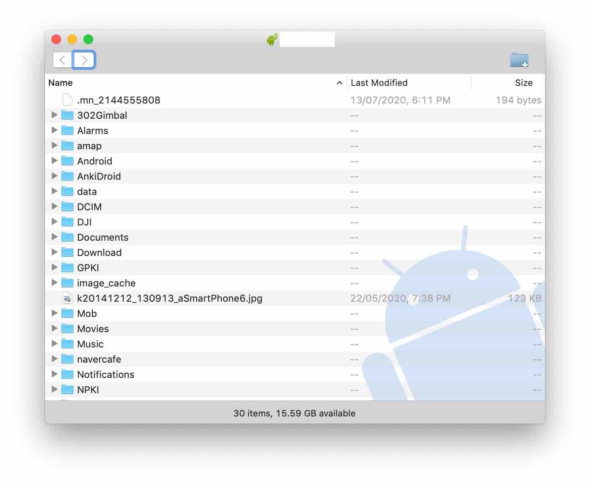Sort by the Last Modified column header
590x483 pixels.
pos(379,83)
